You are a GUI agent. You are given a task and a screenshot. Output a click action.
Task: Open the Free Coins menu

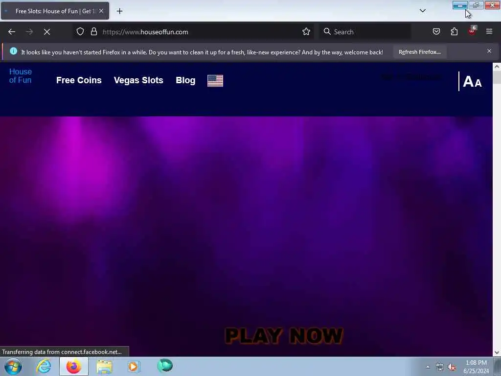79,80
